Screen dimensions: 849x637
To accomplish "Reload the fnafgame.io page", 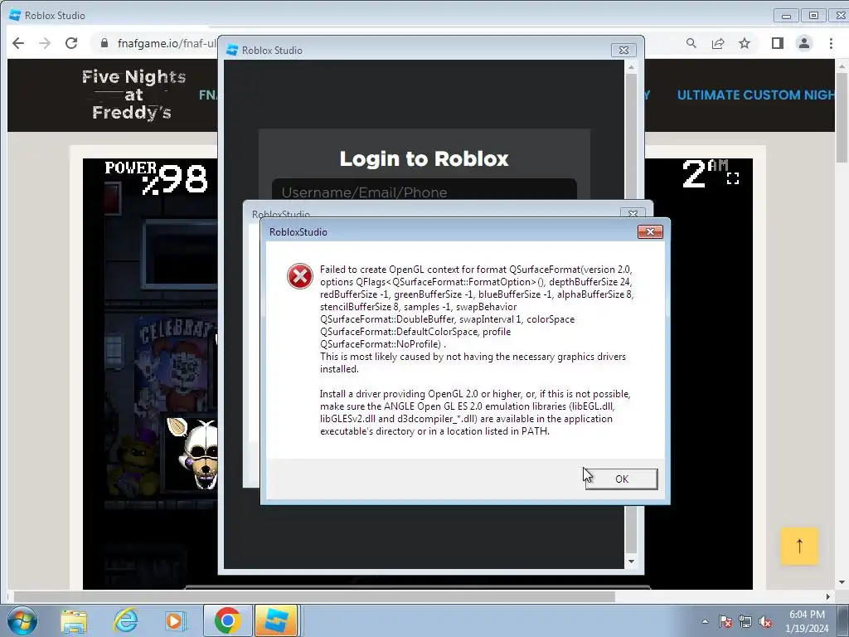I will pyautogui.click(x=71, y=43).
